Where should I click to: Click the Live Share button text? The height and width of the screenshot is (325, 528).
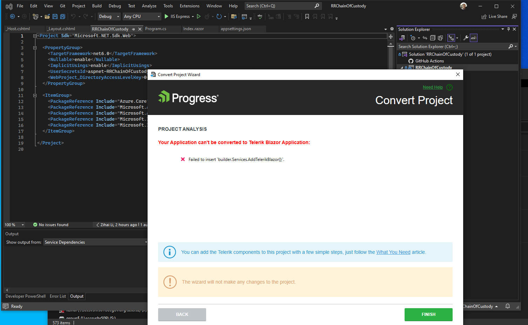(498, 16)
